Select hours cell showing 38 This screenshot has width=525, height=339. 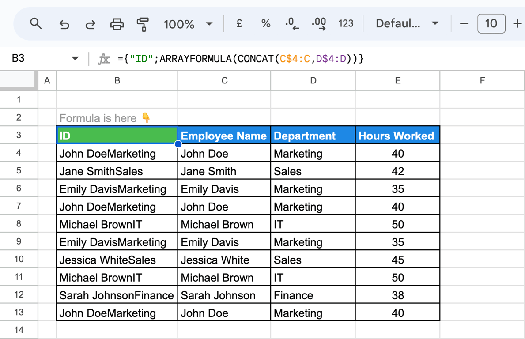[x=398, y=295]
